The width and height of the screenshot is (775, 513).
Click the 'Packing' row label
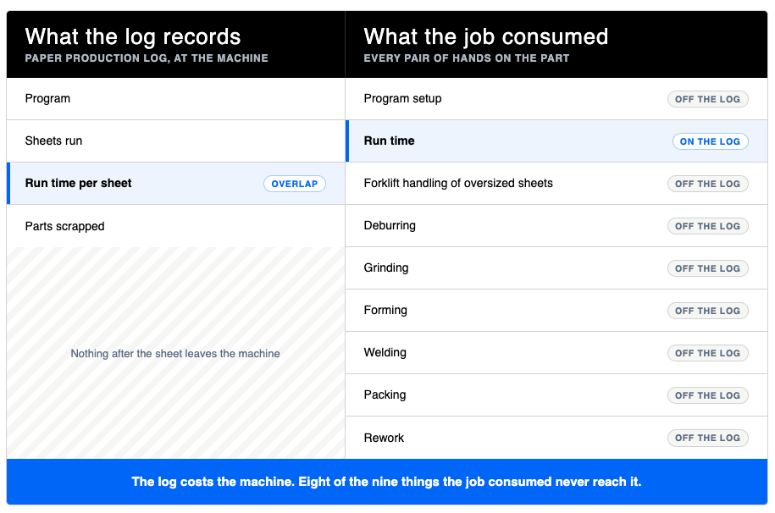385,394
